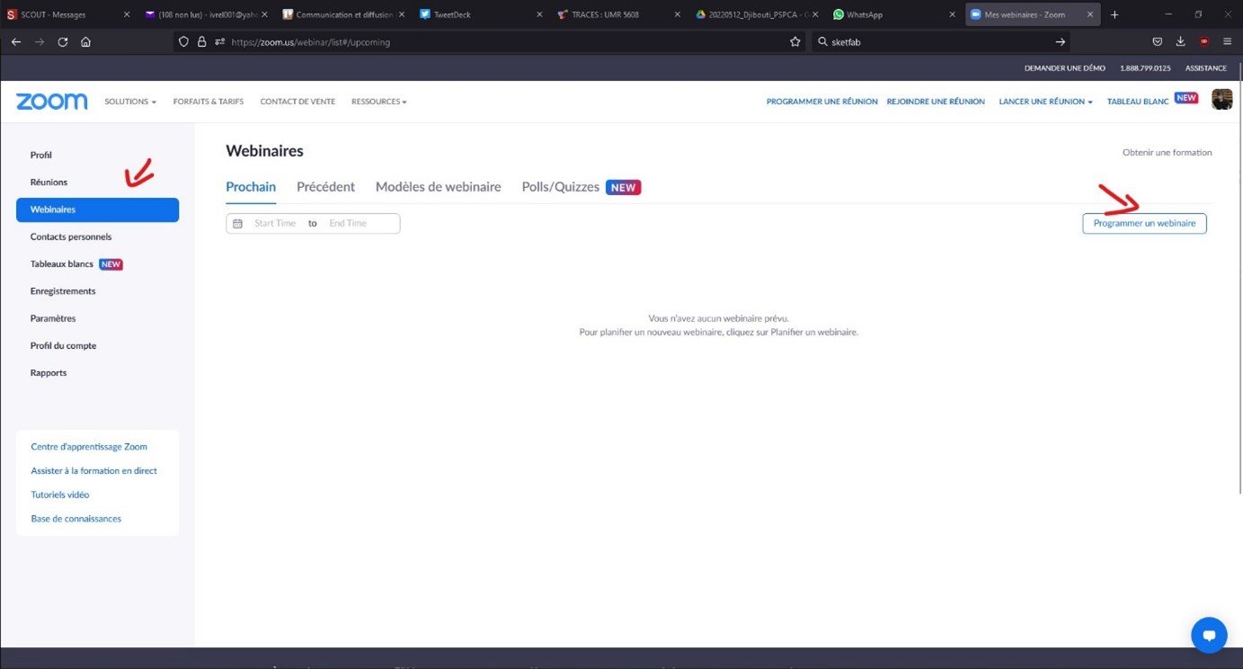The width and height of the screenshot is (1243, 669).
Task: Switch to the Précédent tab
Action: click(325, 187)
